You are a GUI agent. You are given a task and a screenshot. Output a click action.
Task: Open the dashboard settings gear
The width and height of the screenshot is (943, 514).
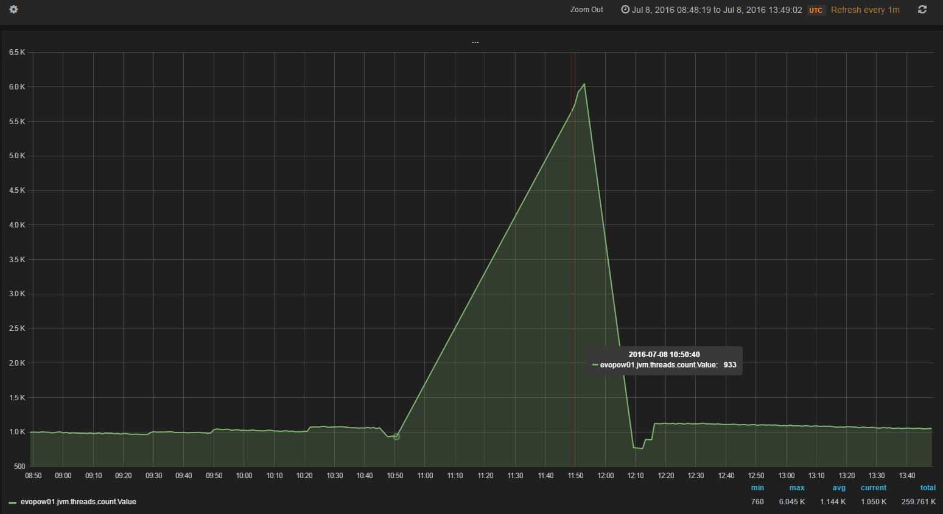[x=13, y=10]
